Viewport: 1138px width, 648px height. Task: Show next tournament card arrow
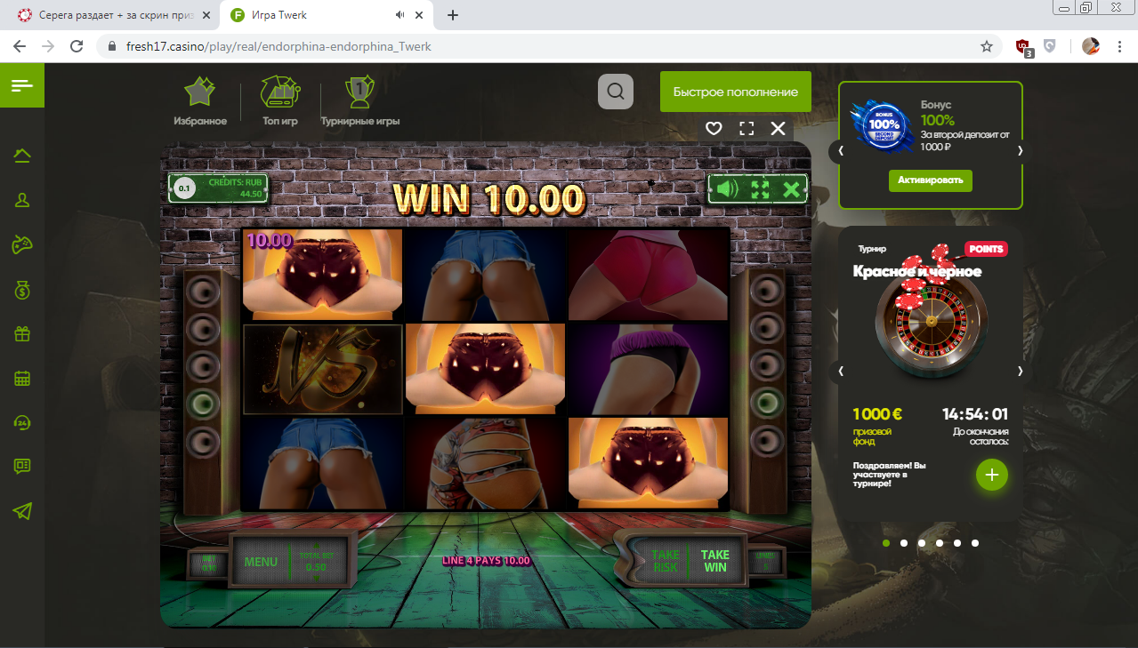tap(1021, 371)
